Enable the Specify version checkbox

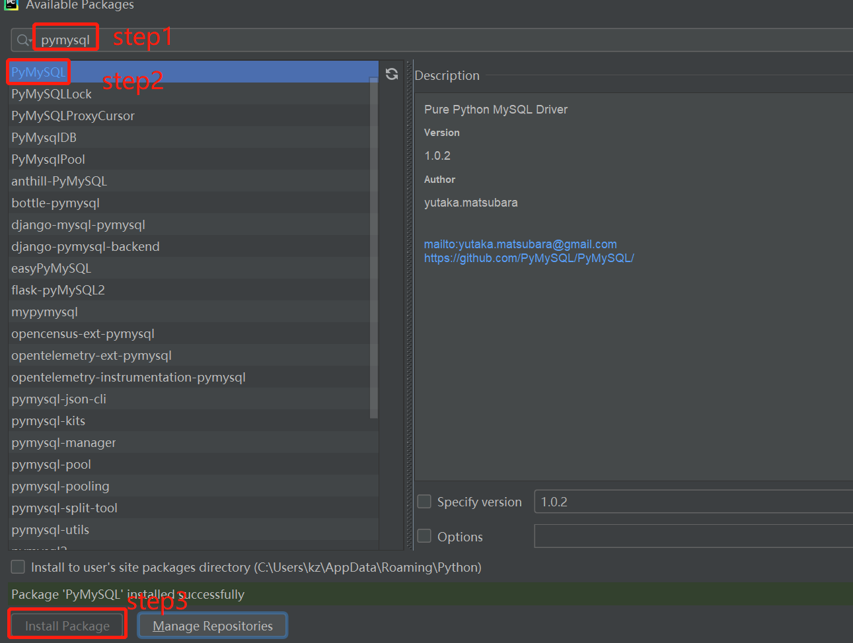424,502
